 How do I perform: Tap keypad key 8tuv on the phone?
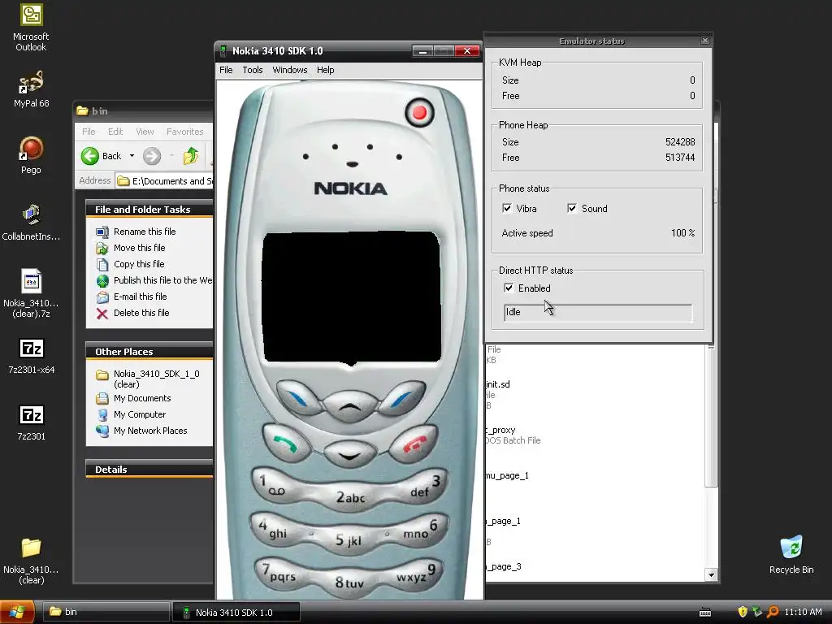(349, 582)
